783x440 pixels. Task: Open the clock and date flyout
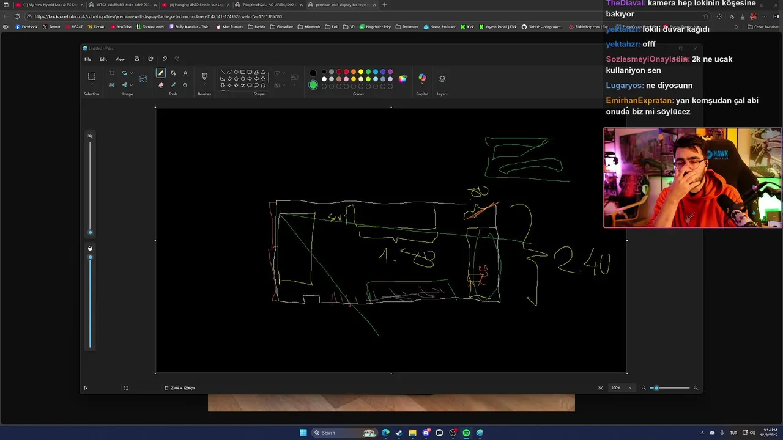point(768,433)
